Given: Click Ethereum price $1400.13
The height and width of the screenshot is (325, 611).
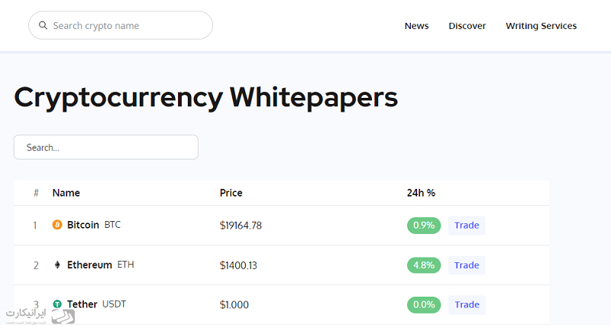Looking at the screenshot, I should 238,265.
